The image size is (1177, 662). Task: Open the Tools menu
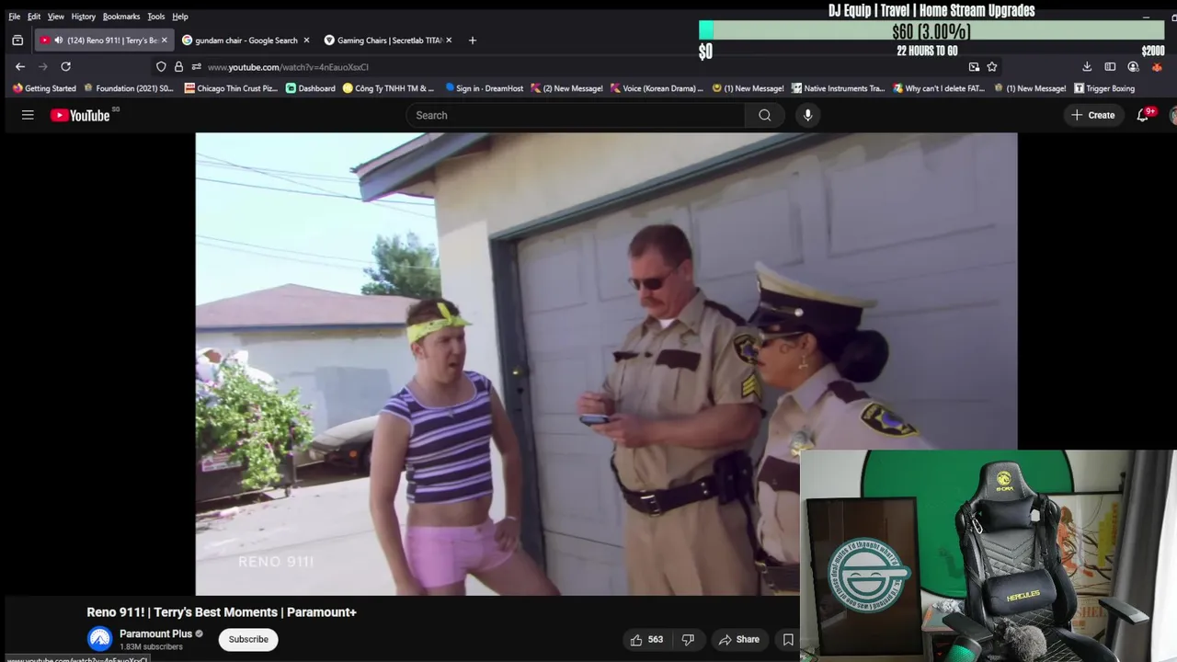pos(156,17)
